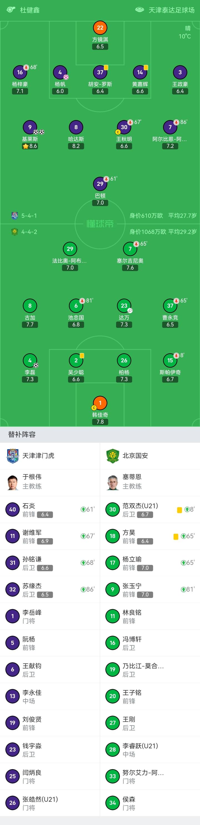Click the stadium icon beside 天津泰达足球场
The width and height of the screenshot is (200, 825).
point(140,10)
